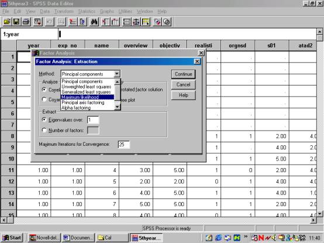The width and height of the screenshot is (324, 243).
Task: Click the Find binoculars icon
Action: point(94,22)
